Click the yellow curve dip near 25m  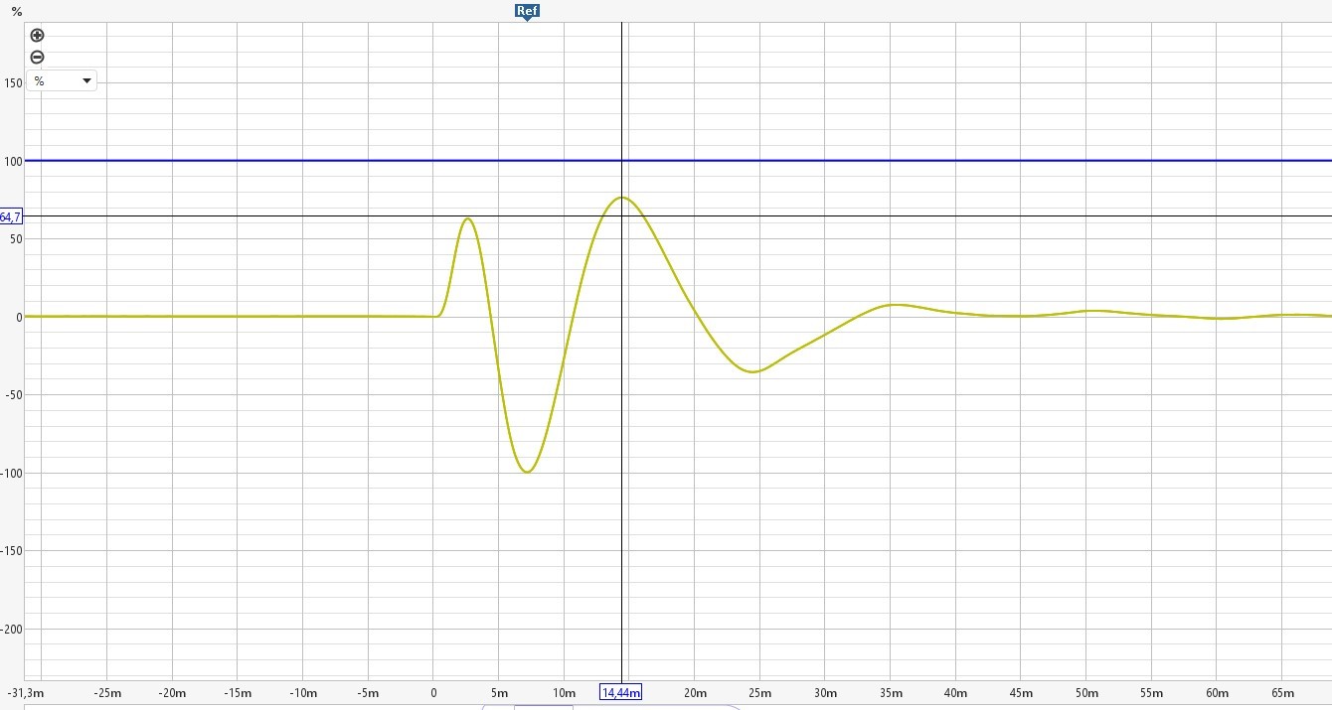point(754,371)
